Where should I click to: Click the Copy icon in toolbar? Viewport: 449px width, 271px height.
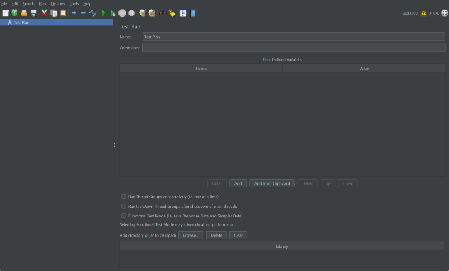[54, 13]
